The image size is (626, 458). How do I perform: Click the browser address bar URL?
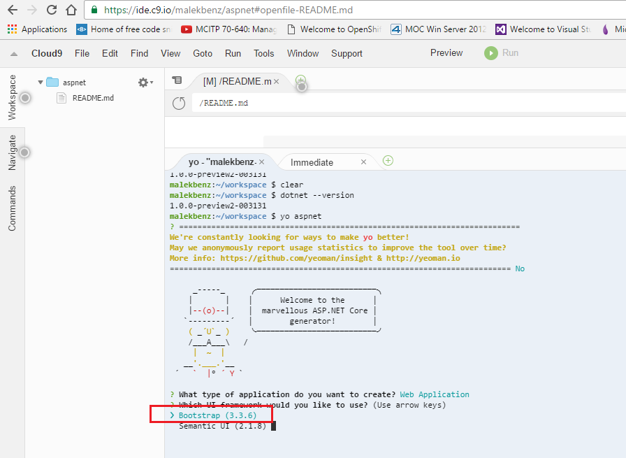[228, 10]
